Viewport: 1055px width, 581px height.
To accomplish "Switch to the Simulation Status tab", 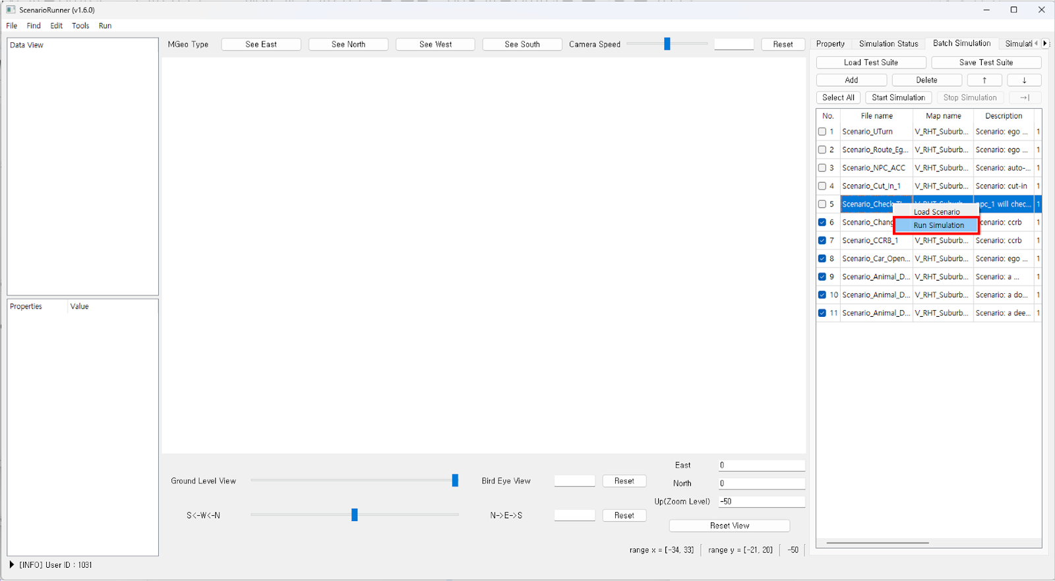I will click(888, 43).
